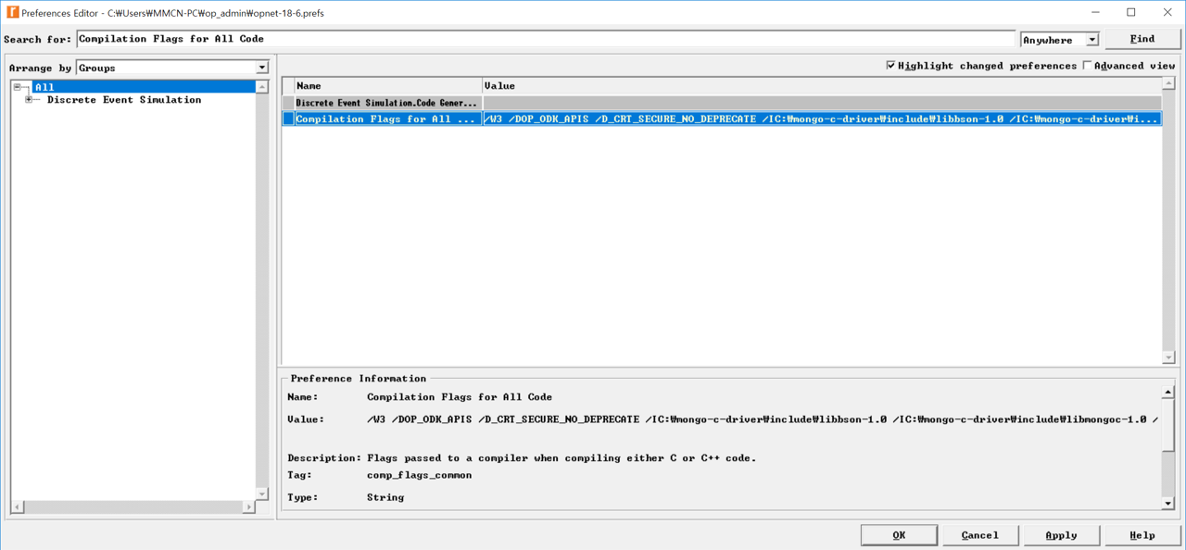Select the Discrete Event Simulation.Code Gener row

click(x=385, y=102)
